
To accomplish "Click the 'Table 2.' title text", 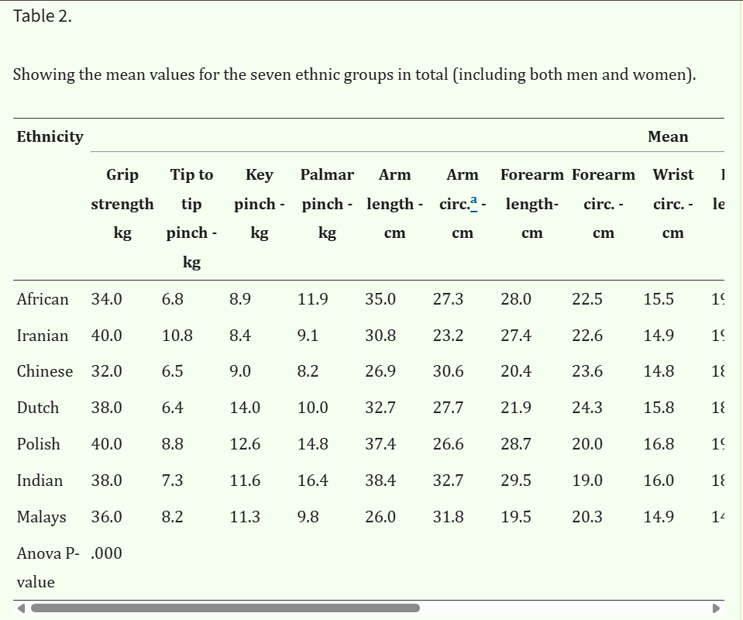I will coord(42,16).
